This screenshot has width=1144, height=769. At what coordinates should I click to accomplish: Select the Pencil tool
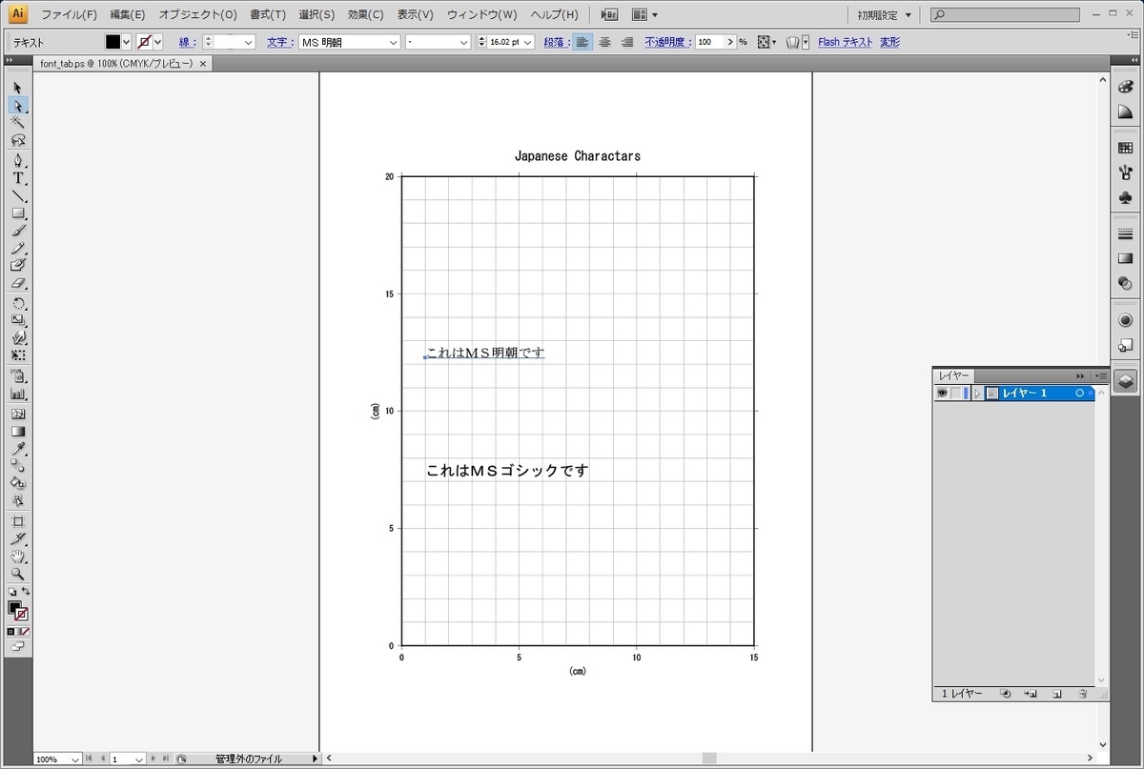pyautogui.click(x=18, y=249)
